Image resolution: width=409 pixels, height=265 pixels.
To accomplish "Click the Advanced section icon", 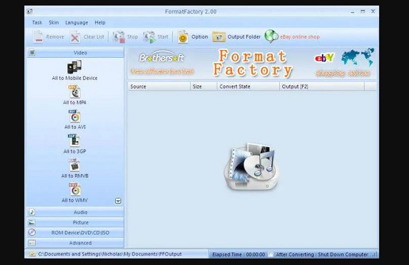I will click(32, 243).
